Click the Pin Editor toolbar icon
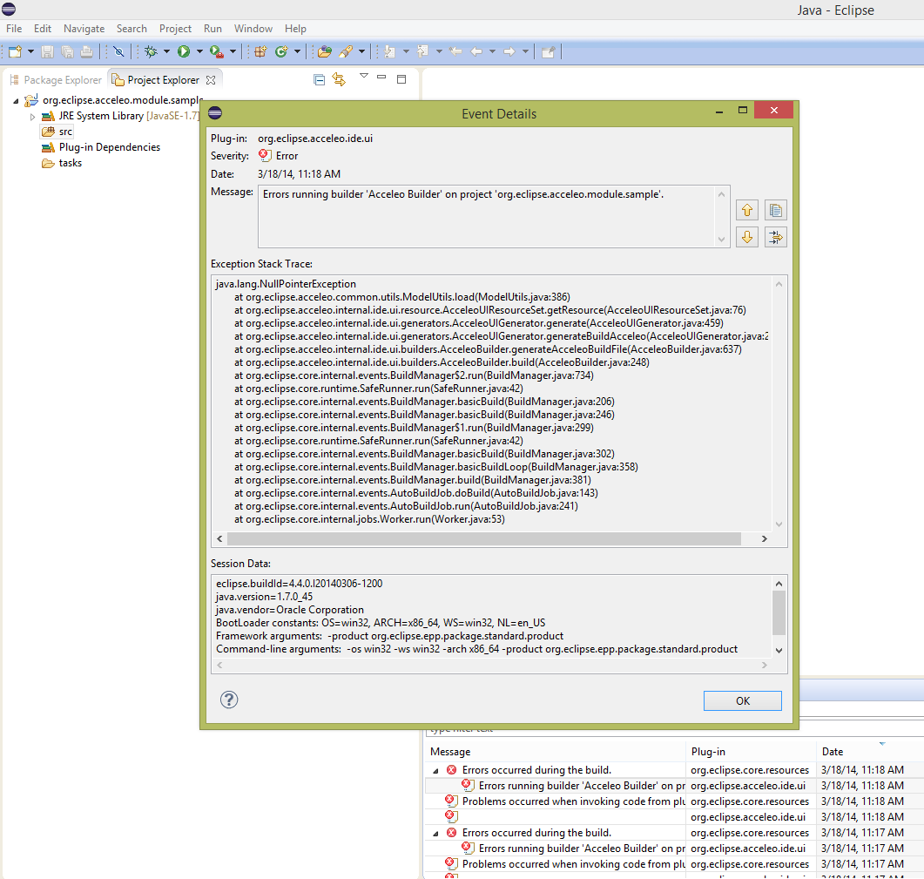The image size is (924, 879). point(548,52)
